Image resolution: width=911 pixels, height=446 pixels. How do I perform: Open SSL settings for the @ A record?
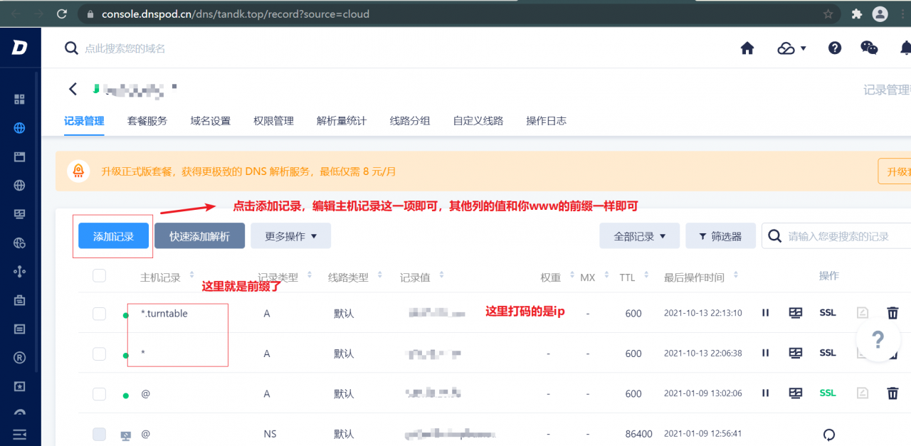coord(828,392)
